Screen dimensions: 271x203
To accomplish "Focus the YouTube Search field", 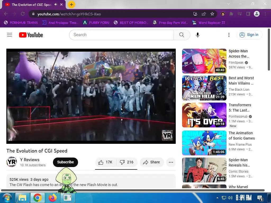I will [121, 35].
